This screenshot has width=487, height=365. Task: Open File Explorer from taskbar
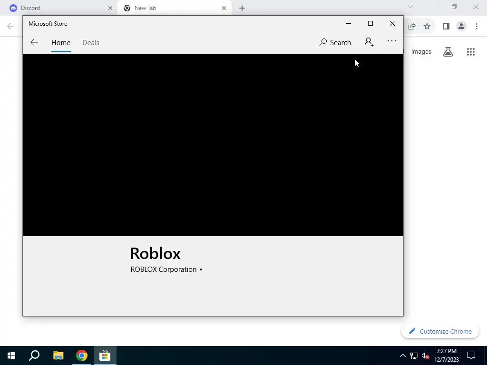pos(58,355)
